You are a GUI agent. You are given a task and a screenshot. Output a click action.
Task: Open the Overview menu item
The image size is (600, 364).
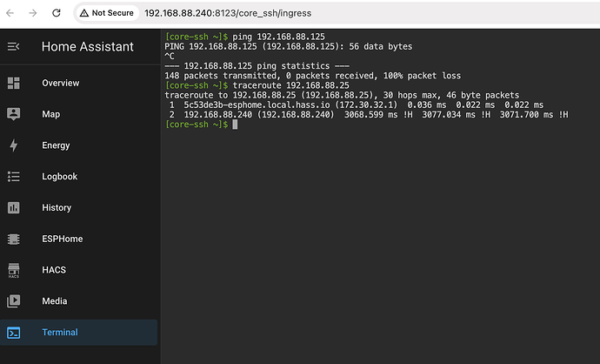(79, 83)
